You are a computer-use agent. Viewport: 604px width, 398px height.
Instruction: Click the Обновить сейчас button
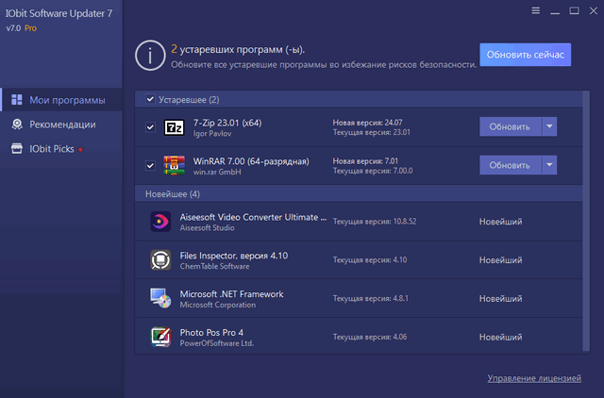tap(525, 55)
